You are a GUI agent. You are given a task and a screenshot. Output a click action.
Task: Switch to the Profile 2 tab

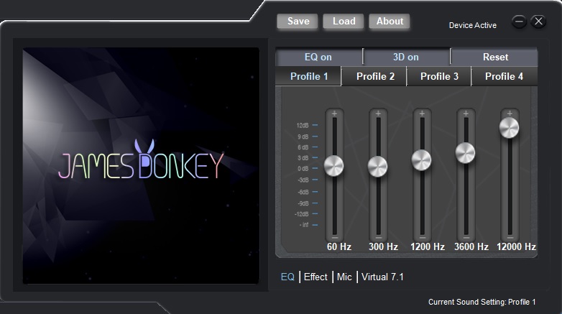[x=375, y=76]
